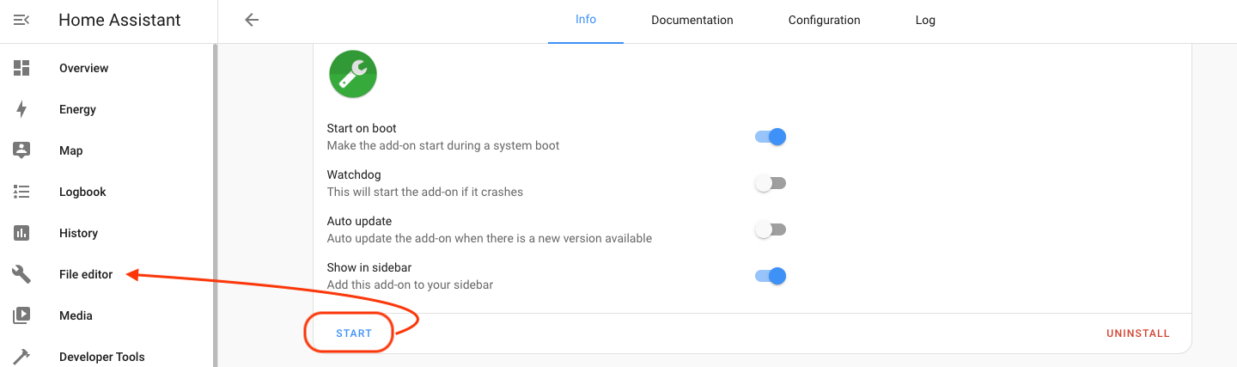Click the green add-on wrench logo

tap(353, 74)
